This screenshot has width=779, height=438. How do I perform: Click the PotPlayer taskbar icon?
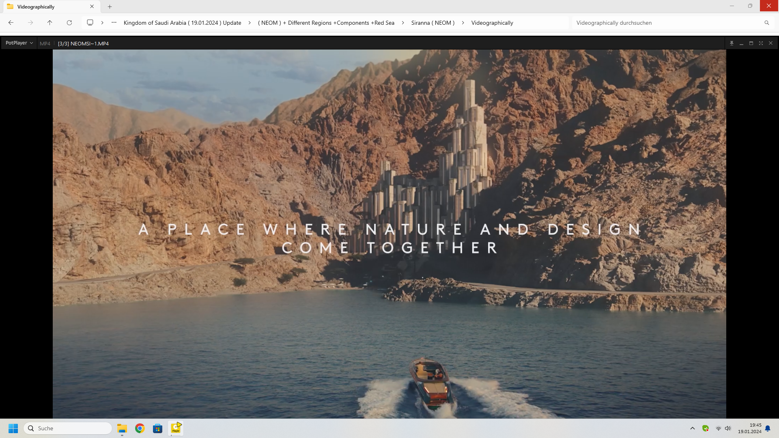176,428
